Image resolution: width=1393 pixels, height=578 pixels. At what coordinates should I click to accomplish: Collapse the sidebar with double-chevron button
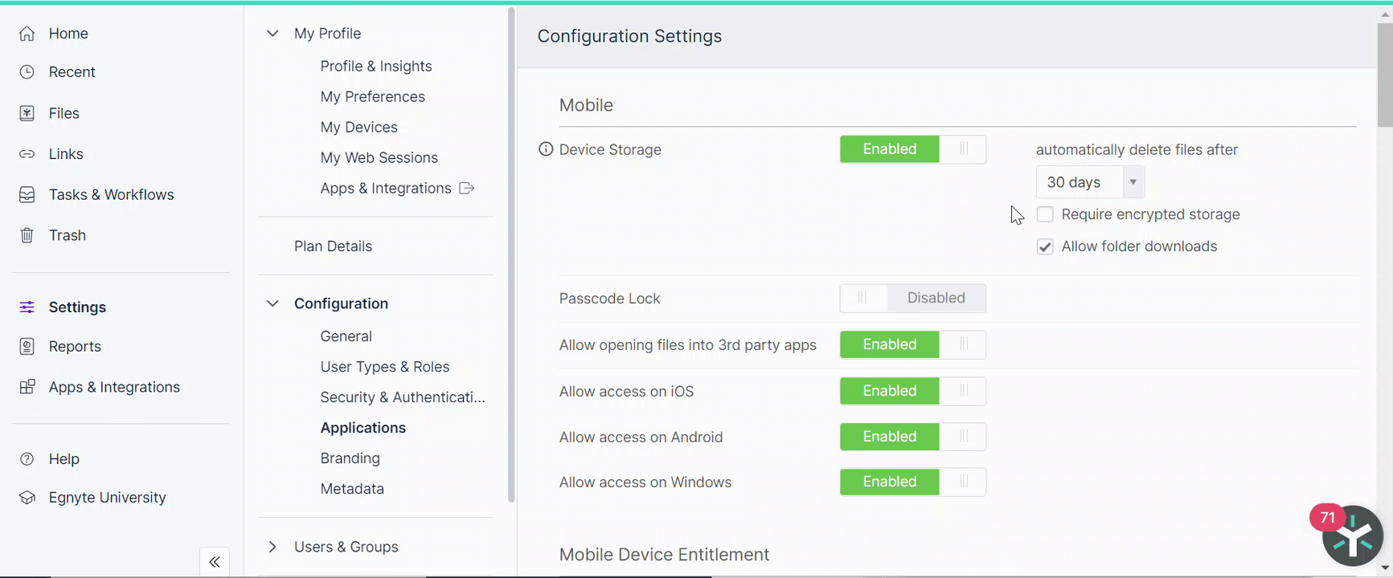click(215, 562)
